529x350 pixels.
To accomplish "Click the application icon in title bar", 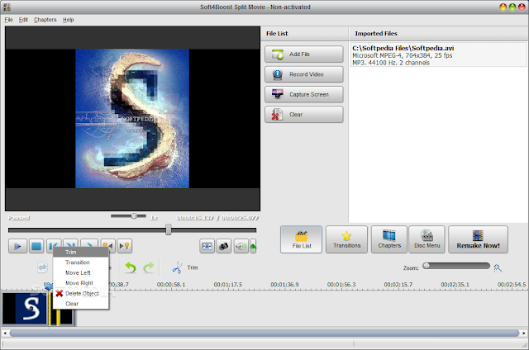I will (x=7, y=7).
